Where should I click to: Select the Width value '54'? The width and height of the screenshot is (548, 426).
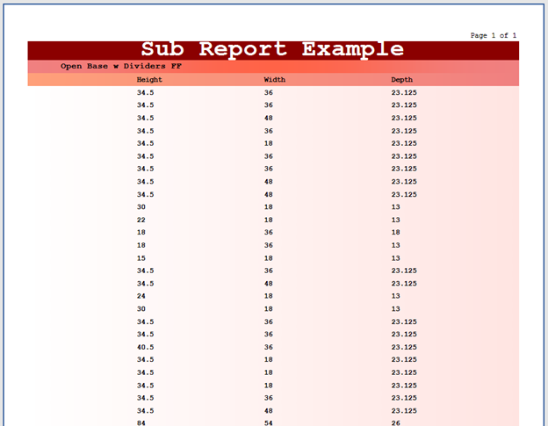(x=268, y=422)
